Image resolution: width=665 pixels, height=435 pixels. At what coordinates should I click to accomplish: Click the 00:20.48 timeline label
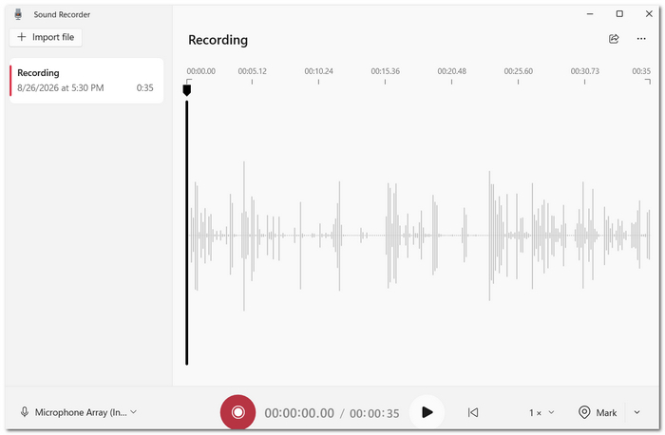click(451, 71)
